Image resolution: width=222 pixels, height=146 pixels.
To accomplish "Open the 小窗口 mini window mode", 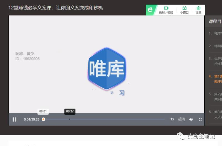I will click(184, 10).
